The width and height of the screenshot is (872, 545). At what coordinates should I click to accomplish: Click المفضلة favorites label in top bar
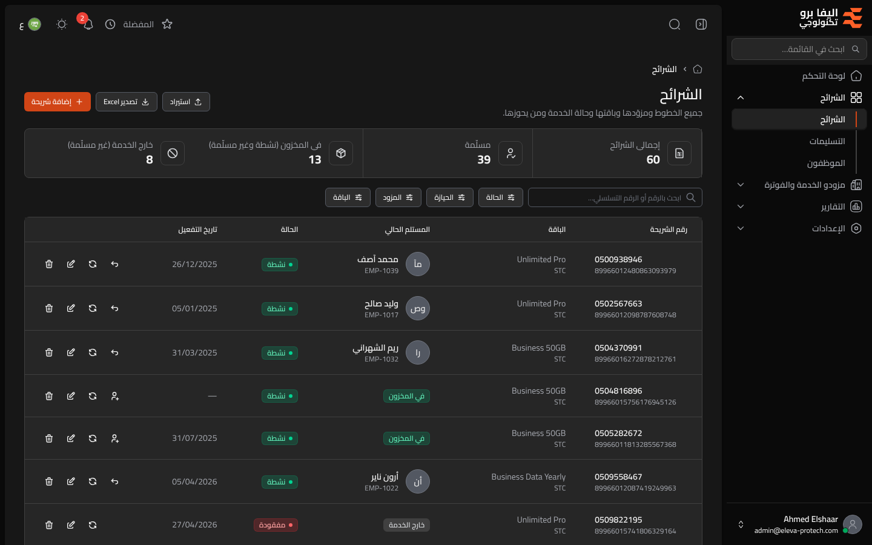138,24
